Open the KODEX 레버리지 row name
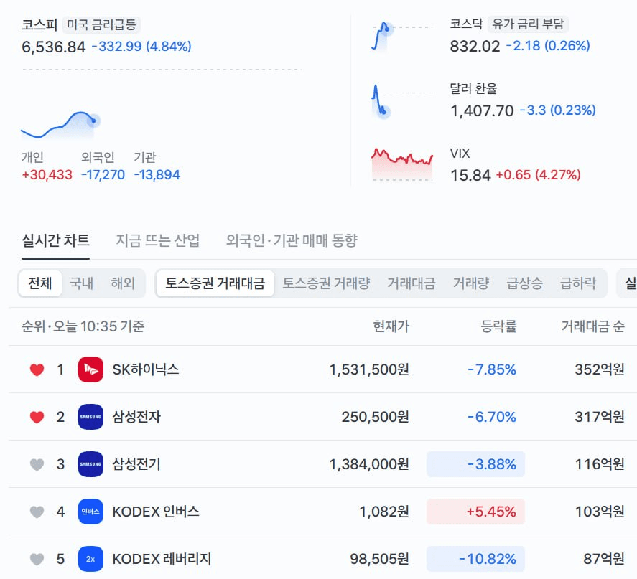The height and width of the screenshot is (579, 637). pos(162,559)
